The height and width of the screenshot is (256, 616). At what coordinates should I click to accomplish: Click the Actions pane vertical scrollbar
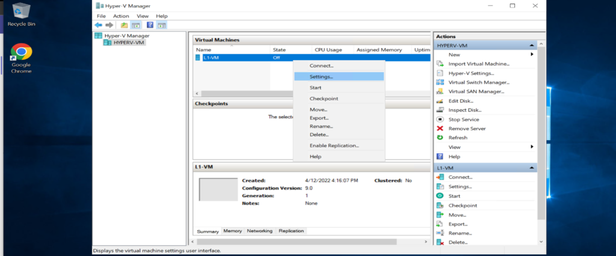click(541, 133)
